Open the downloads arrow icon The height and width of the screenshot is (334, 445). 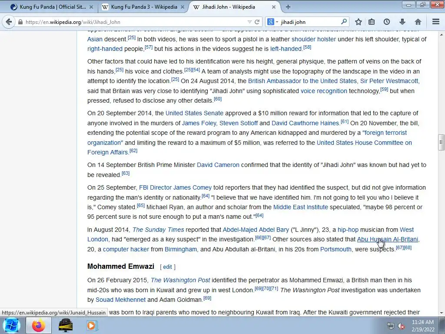402,22
